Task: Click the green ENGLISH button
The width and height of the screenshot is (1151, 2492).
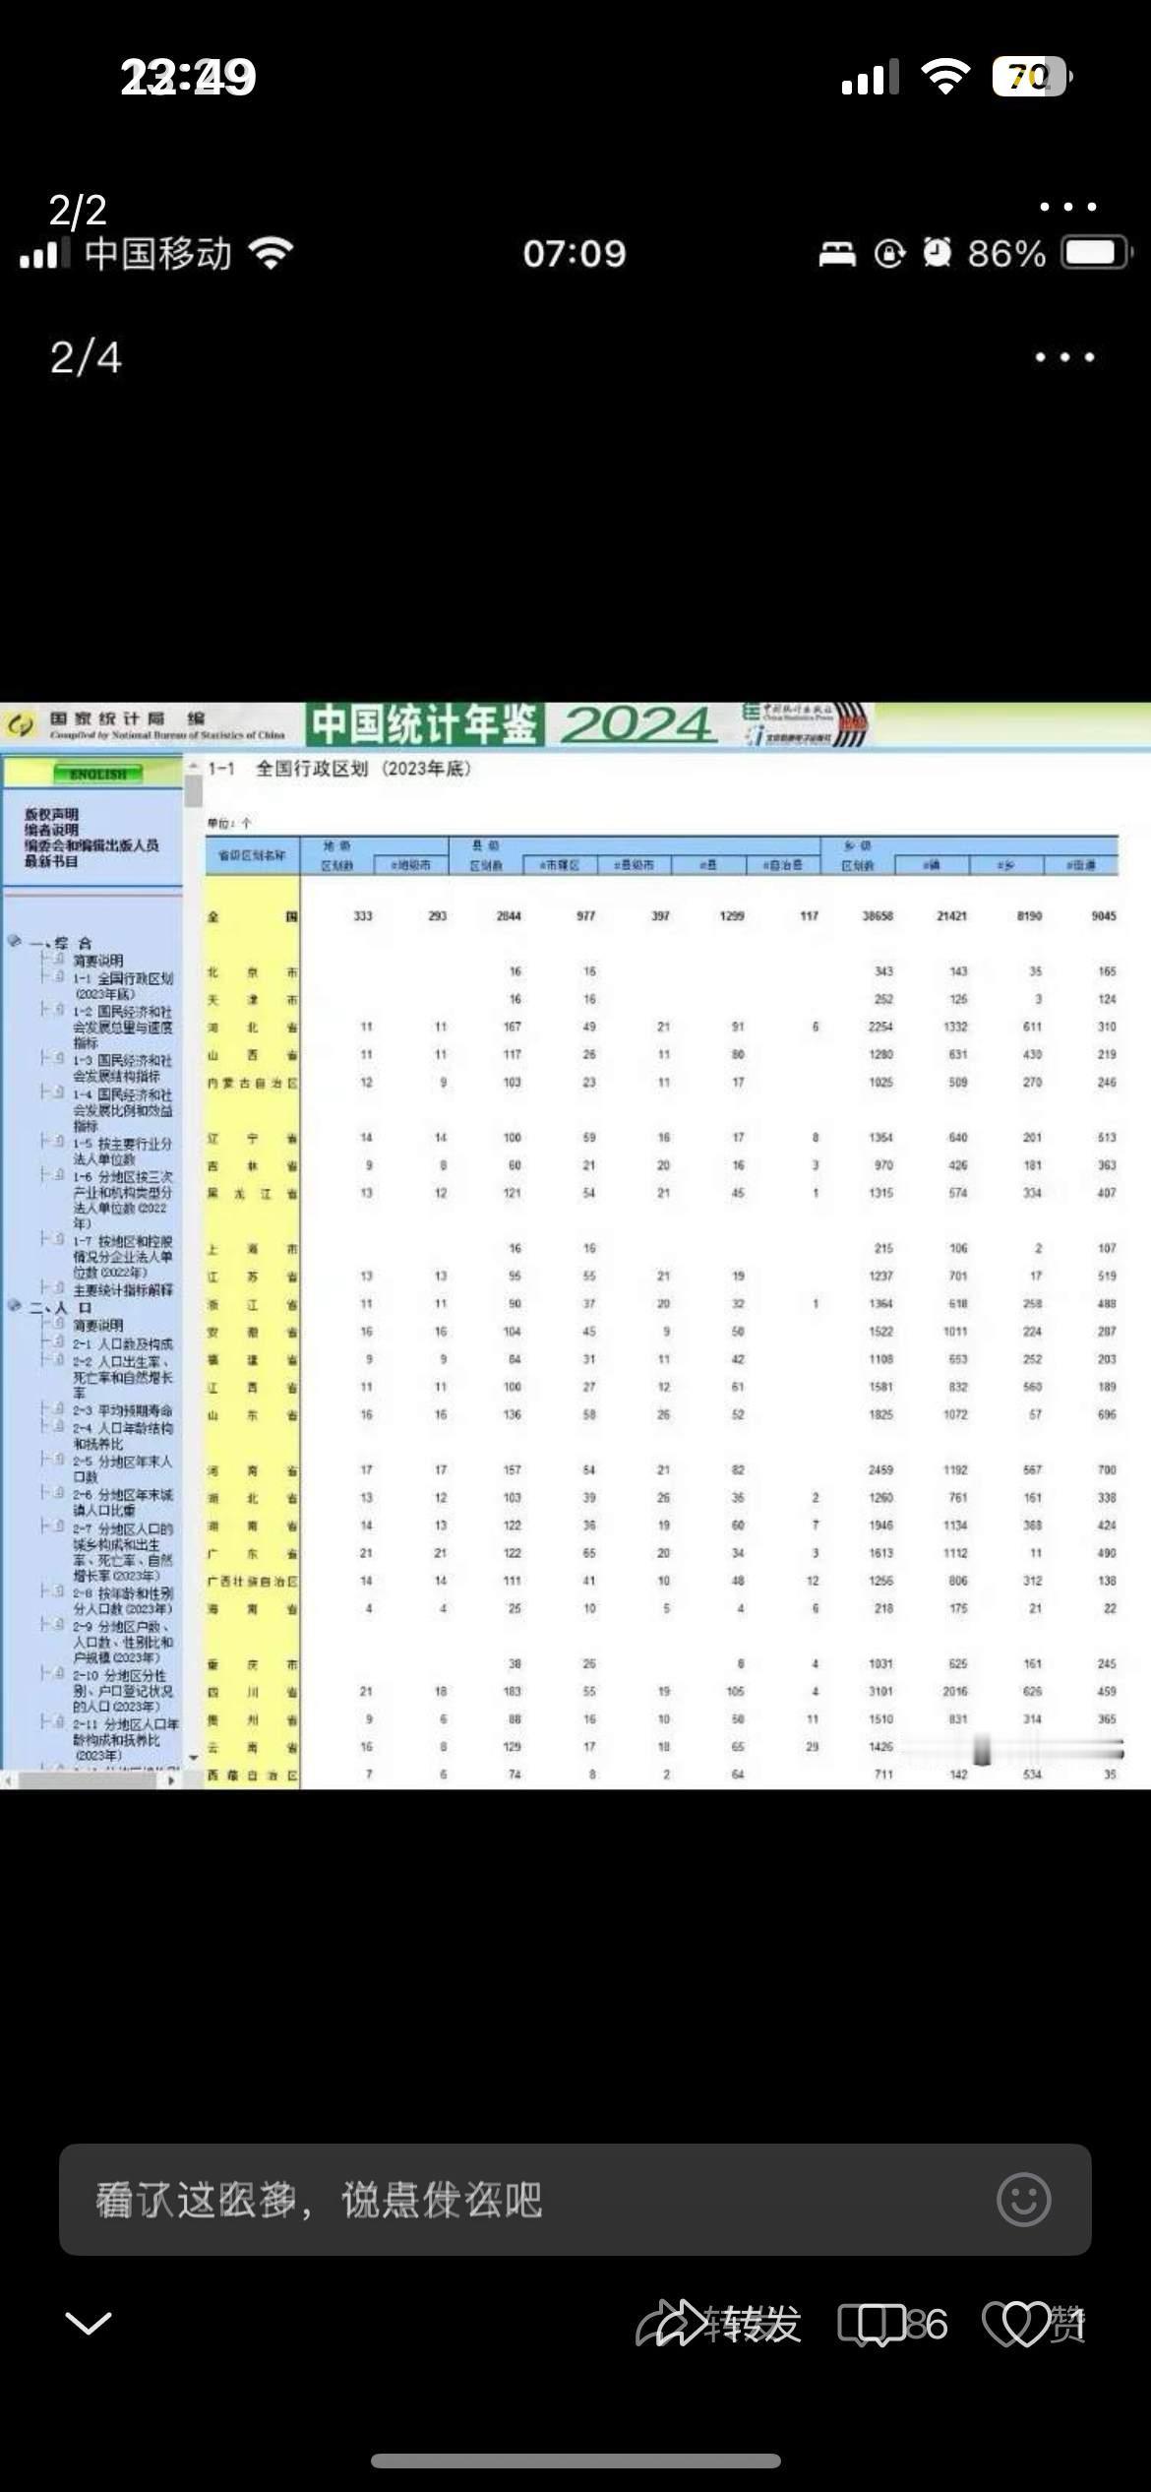Action: pos(97,775)
